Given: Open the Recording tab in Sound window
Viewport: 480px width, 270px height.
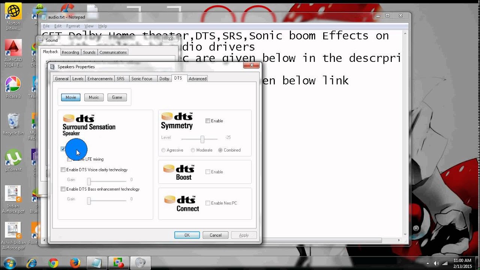Looking at the screenshot, I should pyautogui.click(x=70, y=52).
